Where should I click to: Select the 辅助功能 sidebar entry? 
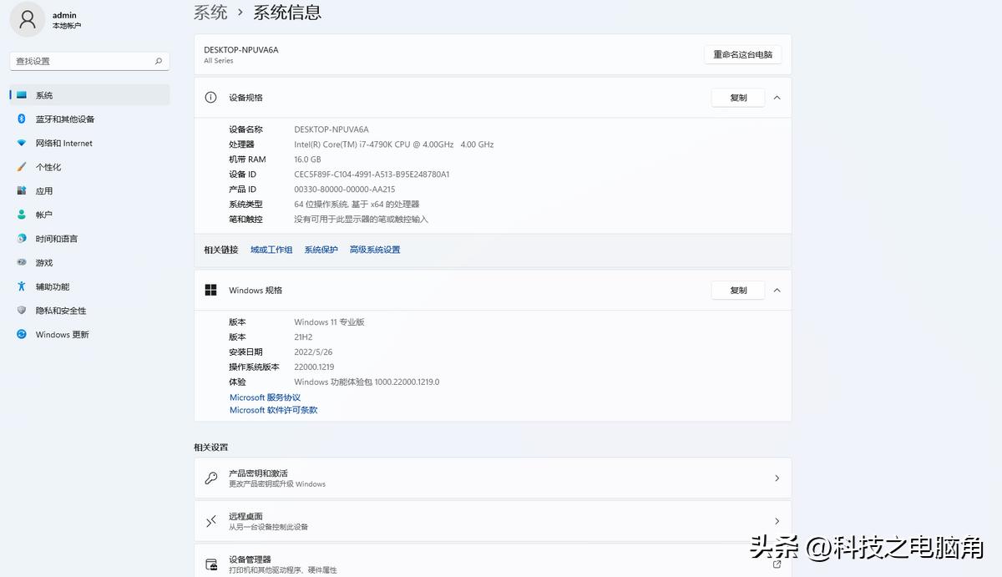tap(21, 286)
